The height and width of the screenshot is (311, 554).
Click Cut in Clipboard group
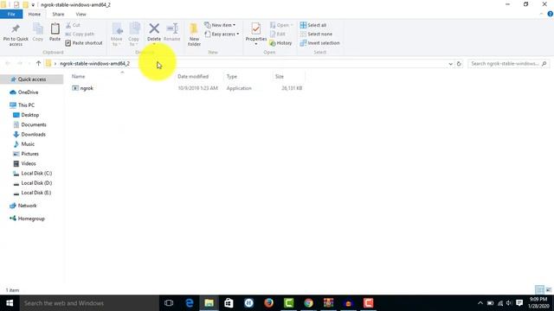point(73,25)
